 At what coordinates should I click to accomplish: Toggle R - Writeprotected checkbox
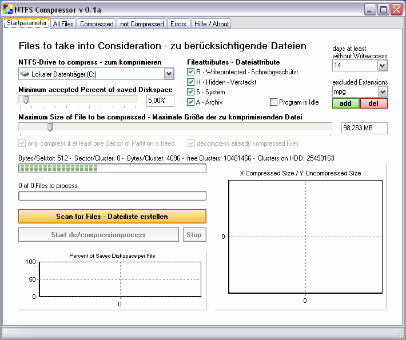click(x=191, y=72)
